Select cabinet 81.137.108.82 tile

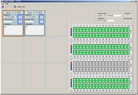(x=13, y=23)
